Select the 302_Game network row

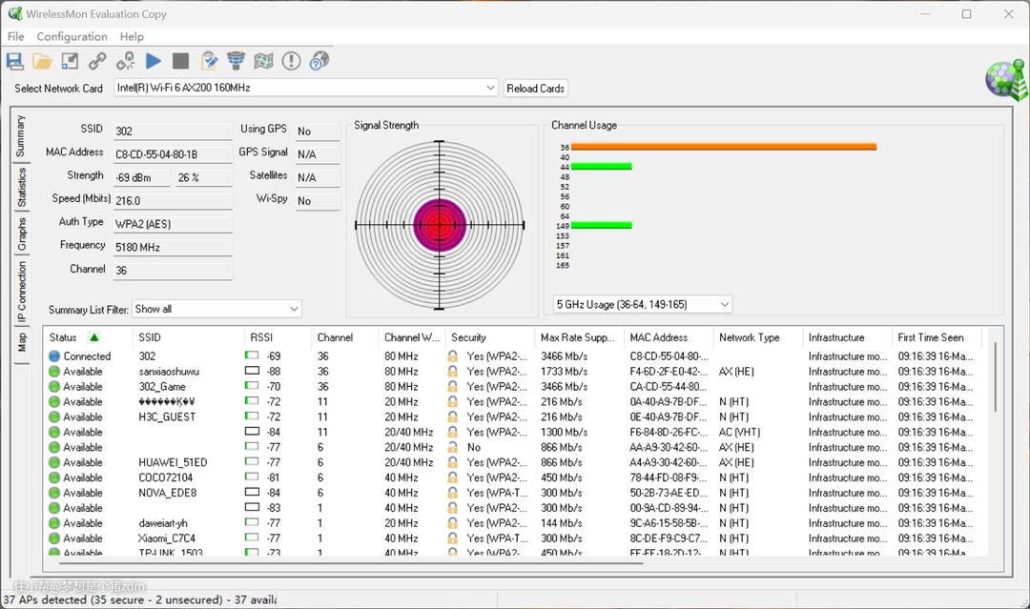point(162,387)
